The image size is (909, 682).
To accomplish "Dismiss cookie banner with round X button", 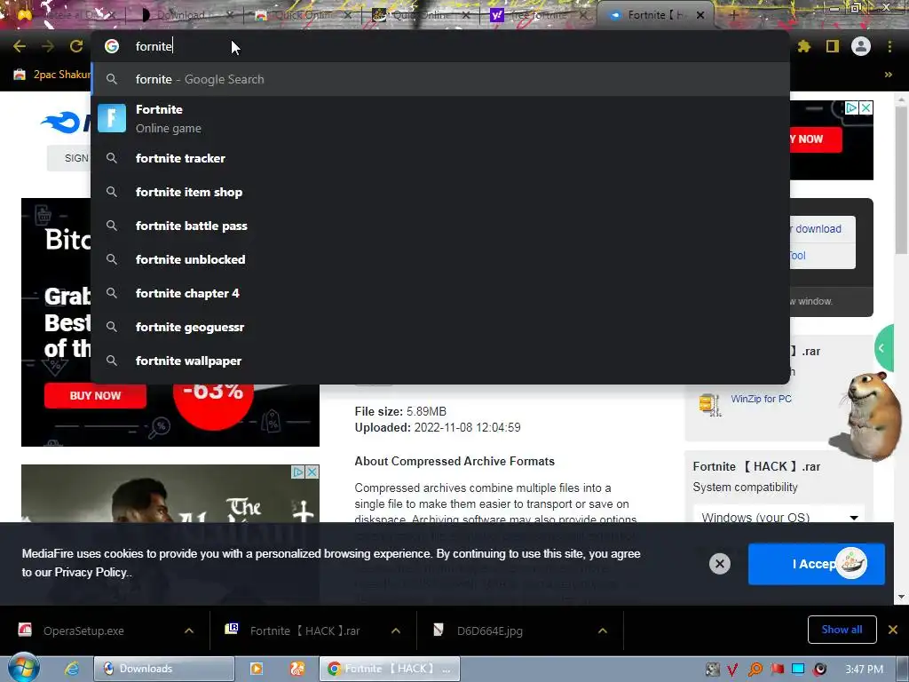I will pos(719,564).
